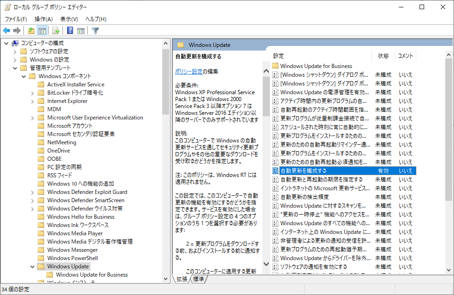
Task: Collapse the 管理用テンプレート node
Action: point(15,68)
